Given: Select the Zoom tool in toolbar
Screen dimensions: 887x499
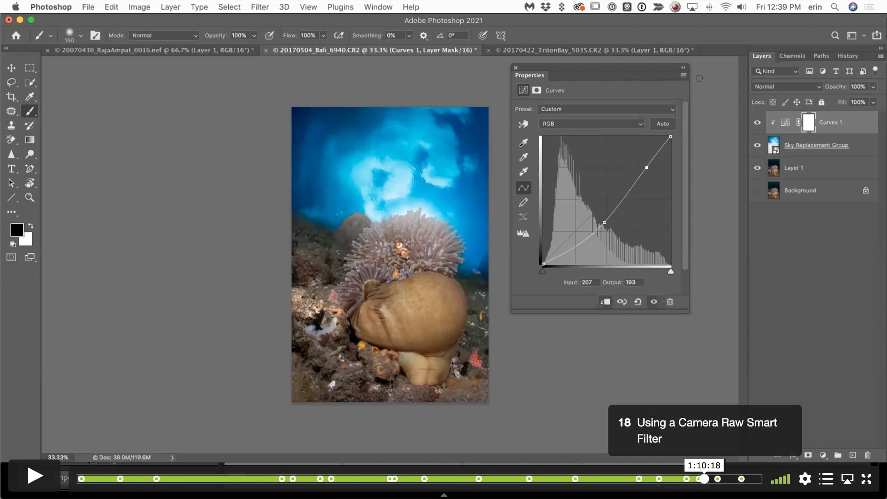Looking at the screenshot, I should pyautogui.click(x=29, y=197).
